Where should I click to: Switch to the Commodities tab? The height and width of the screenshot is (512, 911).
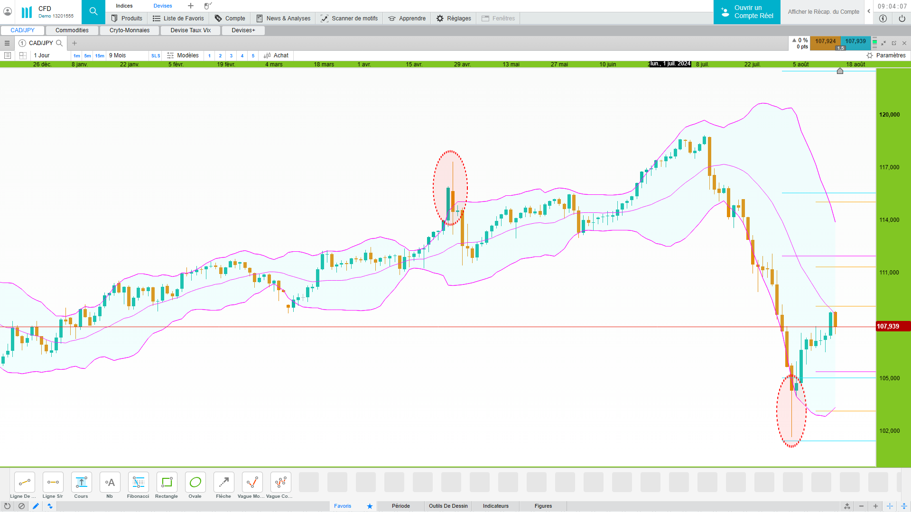72,30
